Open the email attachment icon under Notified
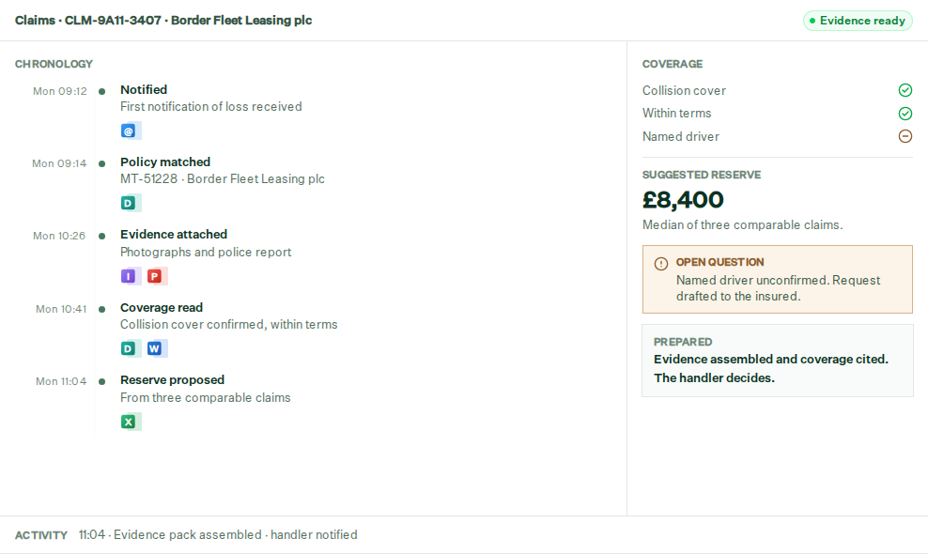Screen dimensions: 928x554 tap(129, 131)
